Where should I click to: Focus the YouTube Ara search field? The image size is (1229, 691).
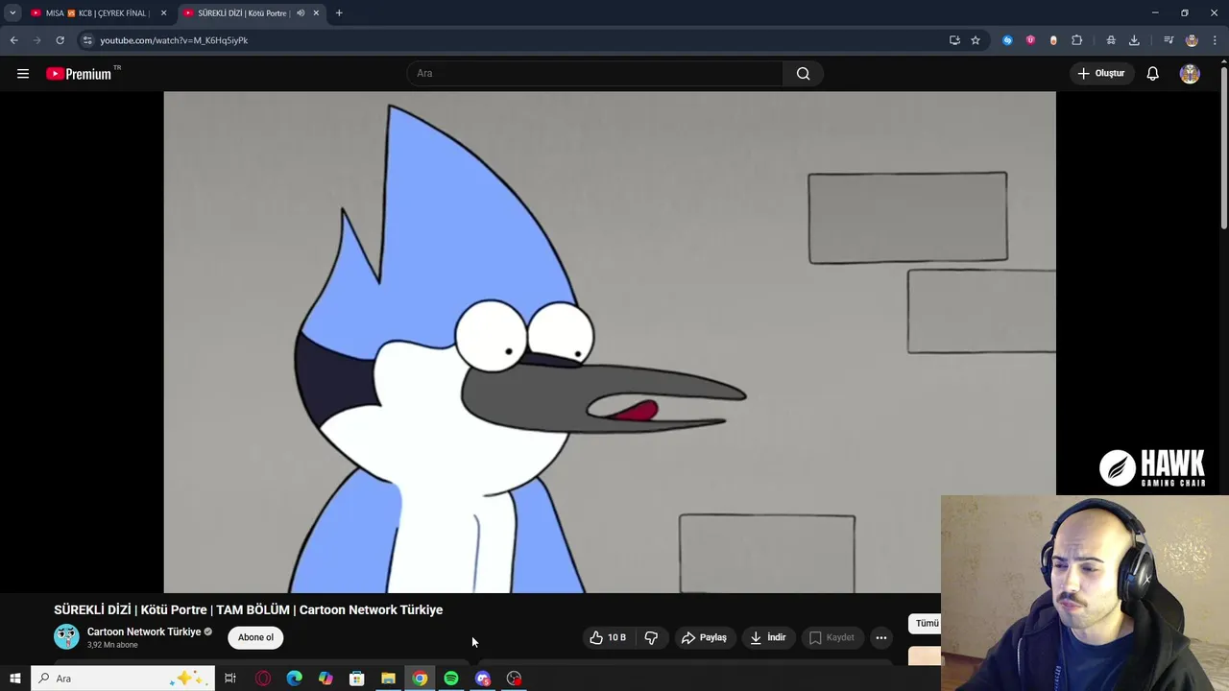pyautogui.click(x=595, y=74)
